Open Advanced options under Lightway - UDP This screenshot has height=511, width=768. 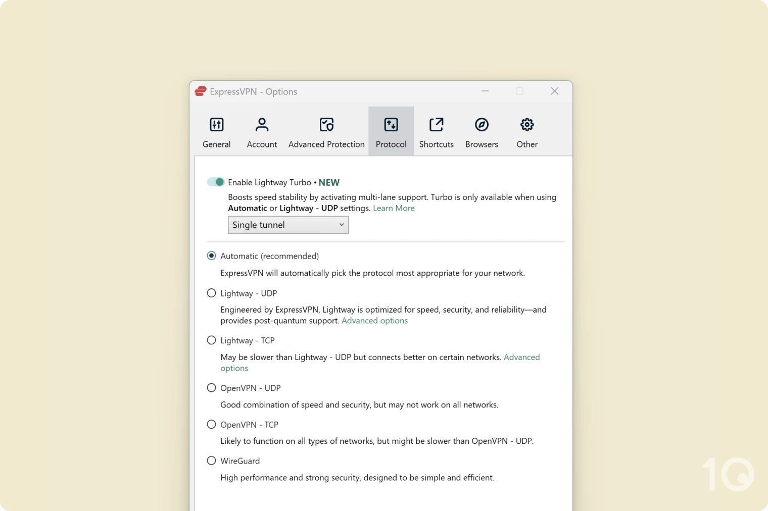pos(374,321)
